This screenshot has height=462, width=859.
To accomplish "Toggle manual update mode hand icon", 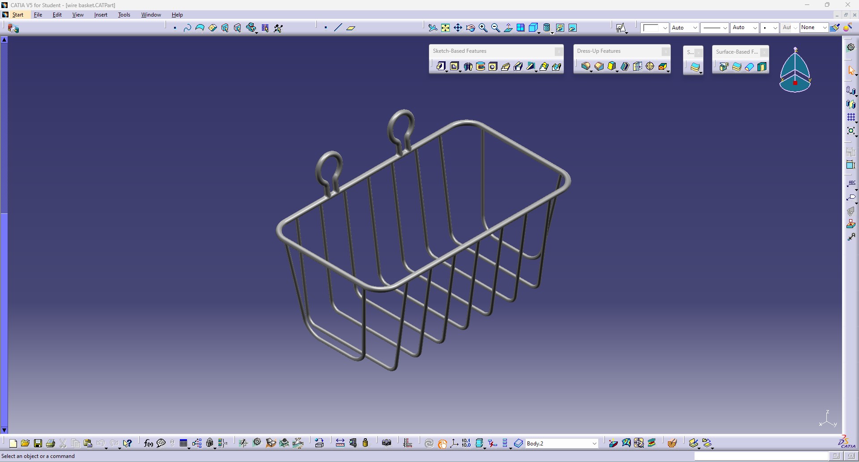I will coord(442,443).
